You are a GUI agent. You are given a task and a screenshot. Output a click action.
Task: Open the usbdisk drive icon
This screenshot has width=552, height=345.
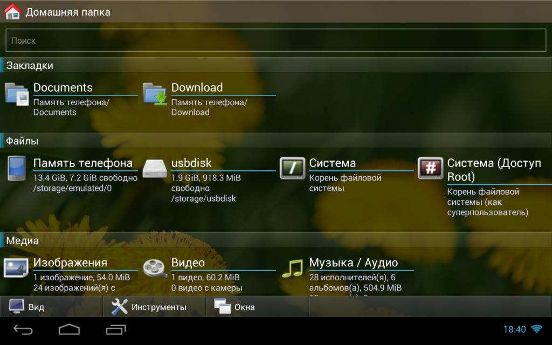pos(155,168)
